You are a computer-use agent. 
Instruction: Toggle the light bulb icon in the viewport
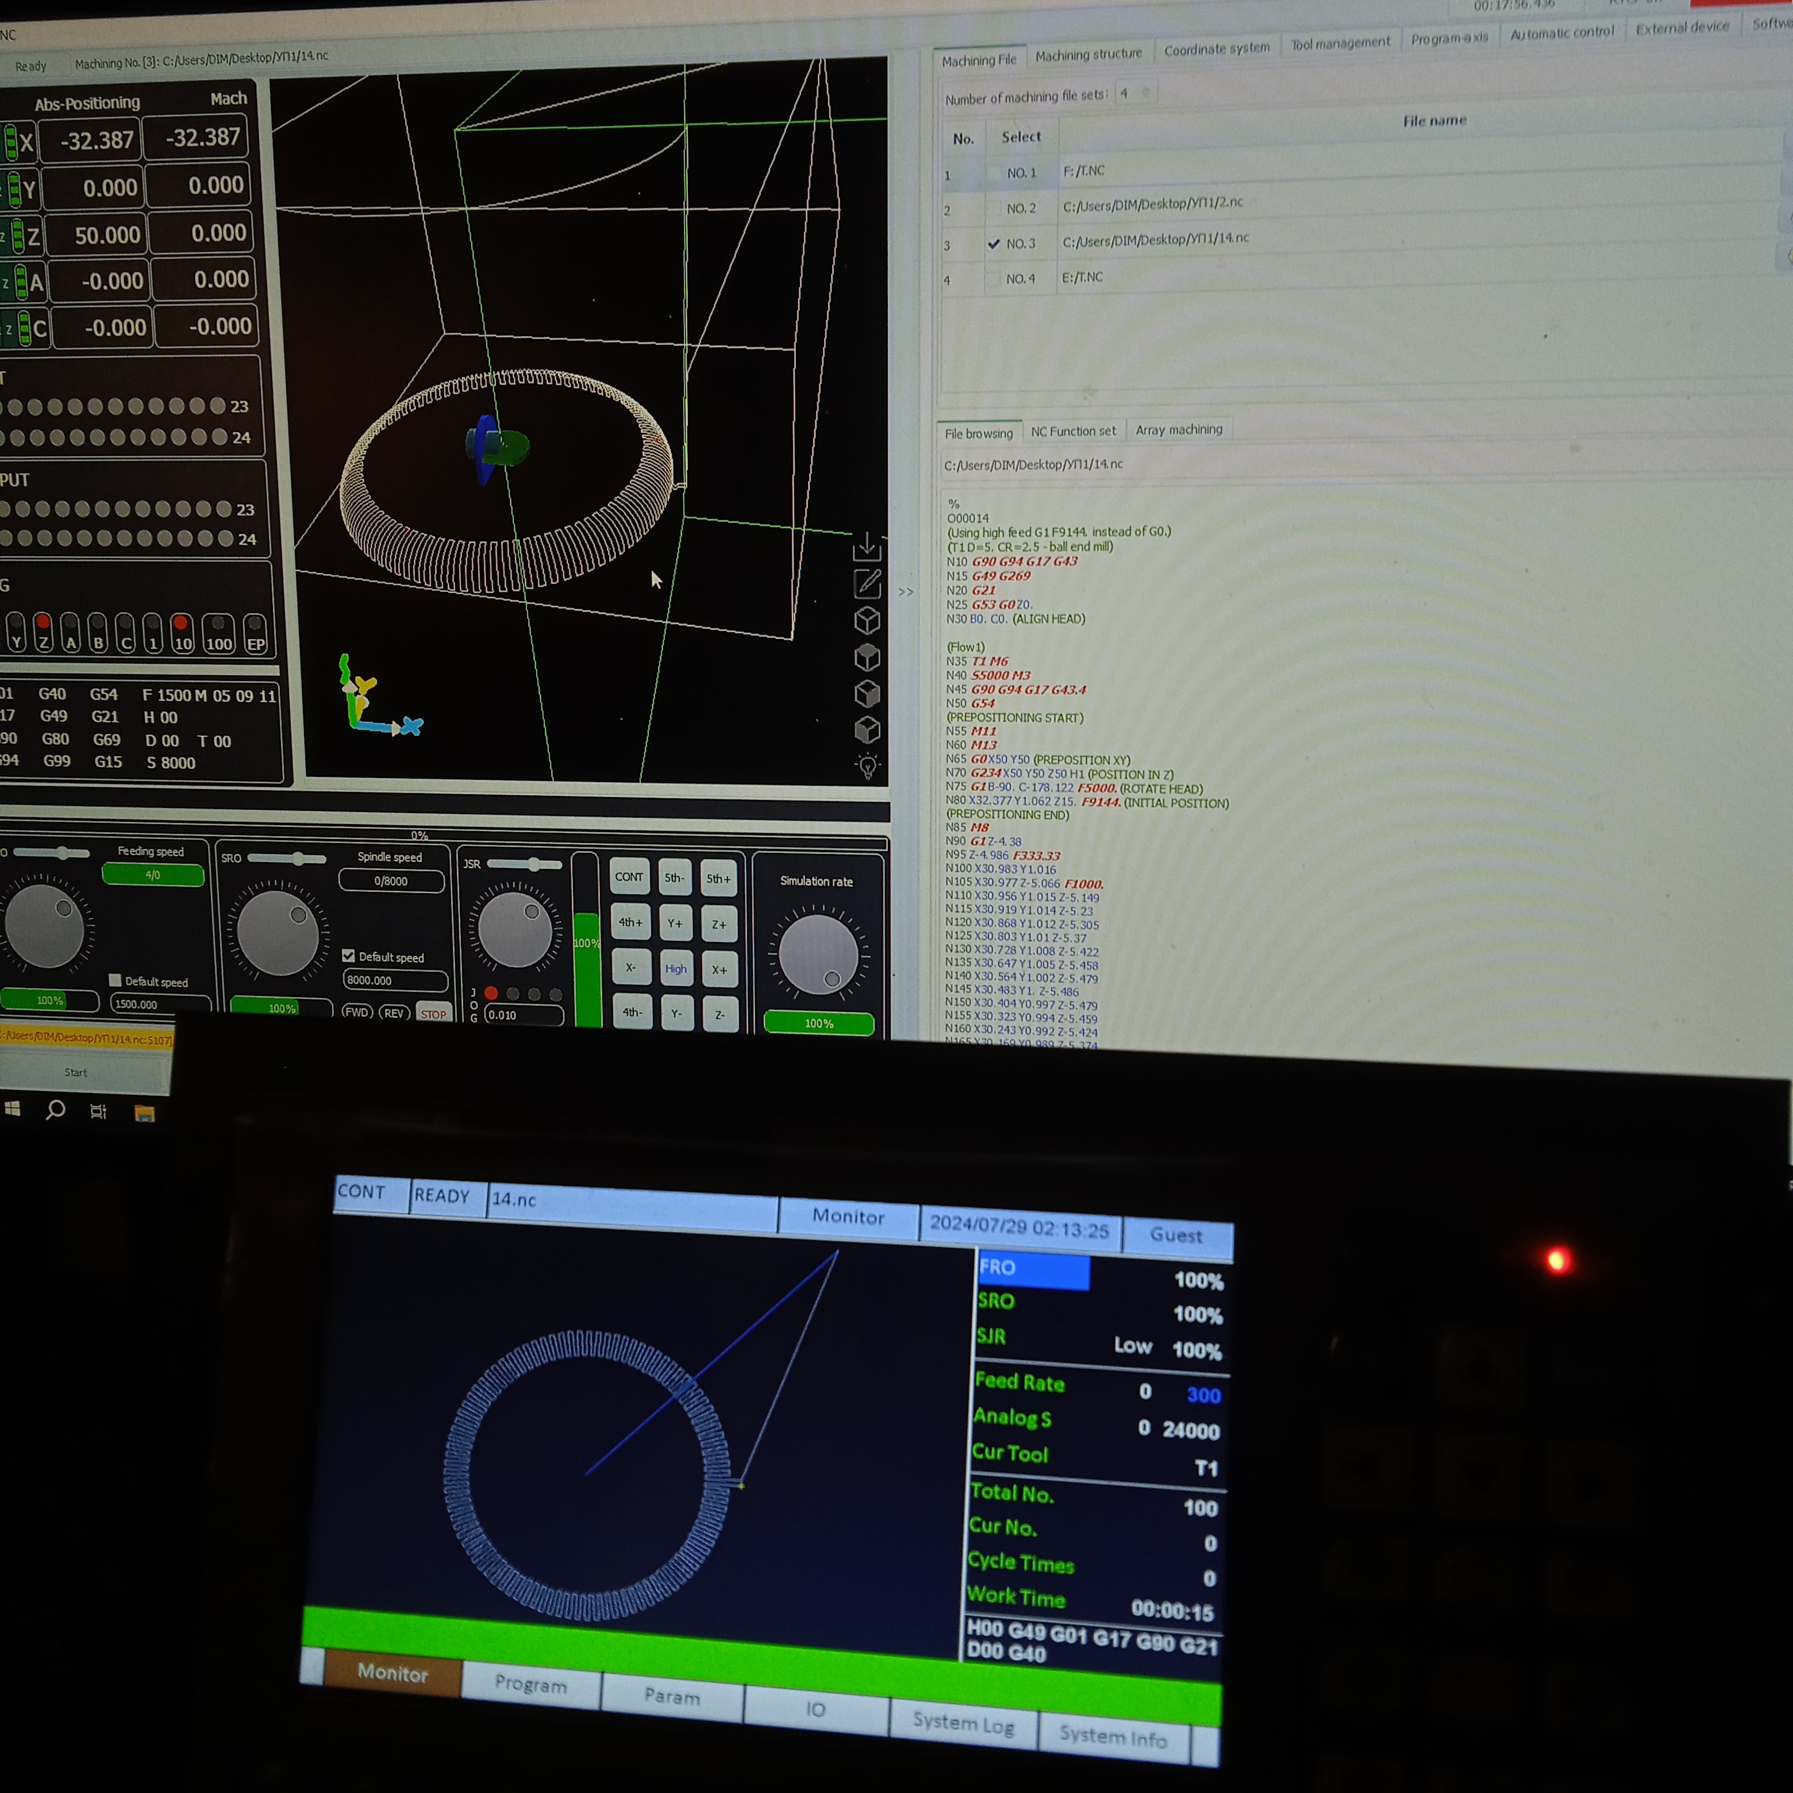(x=868, y=767)
